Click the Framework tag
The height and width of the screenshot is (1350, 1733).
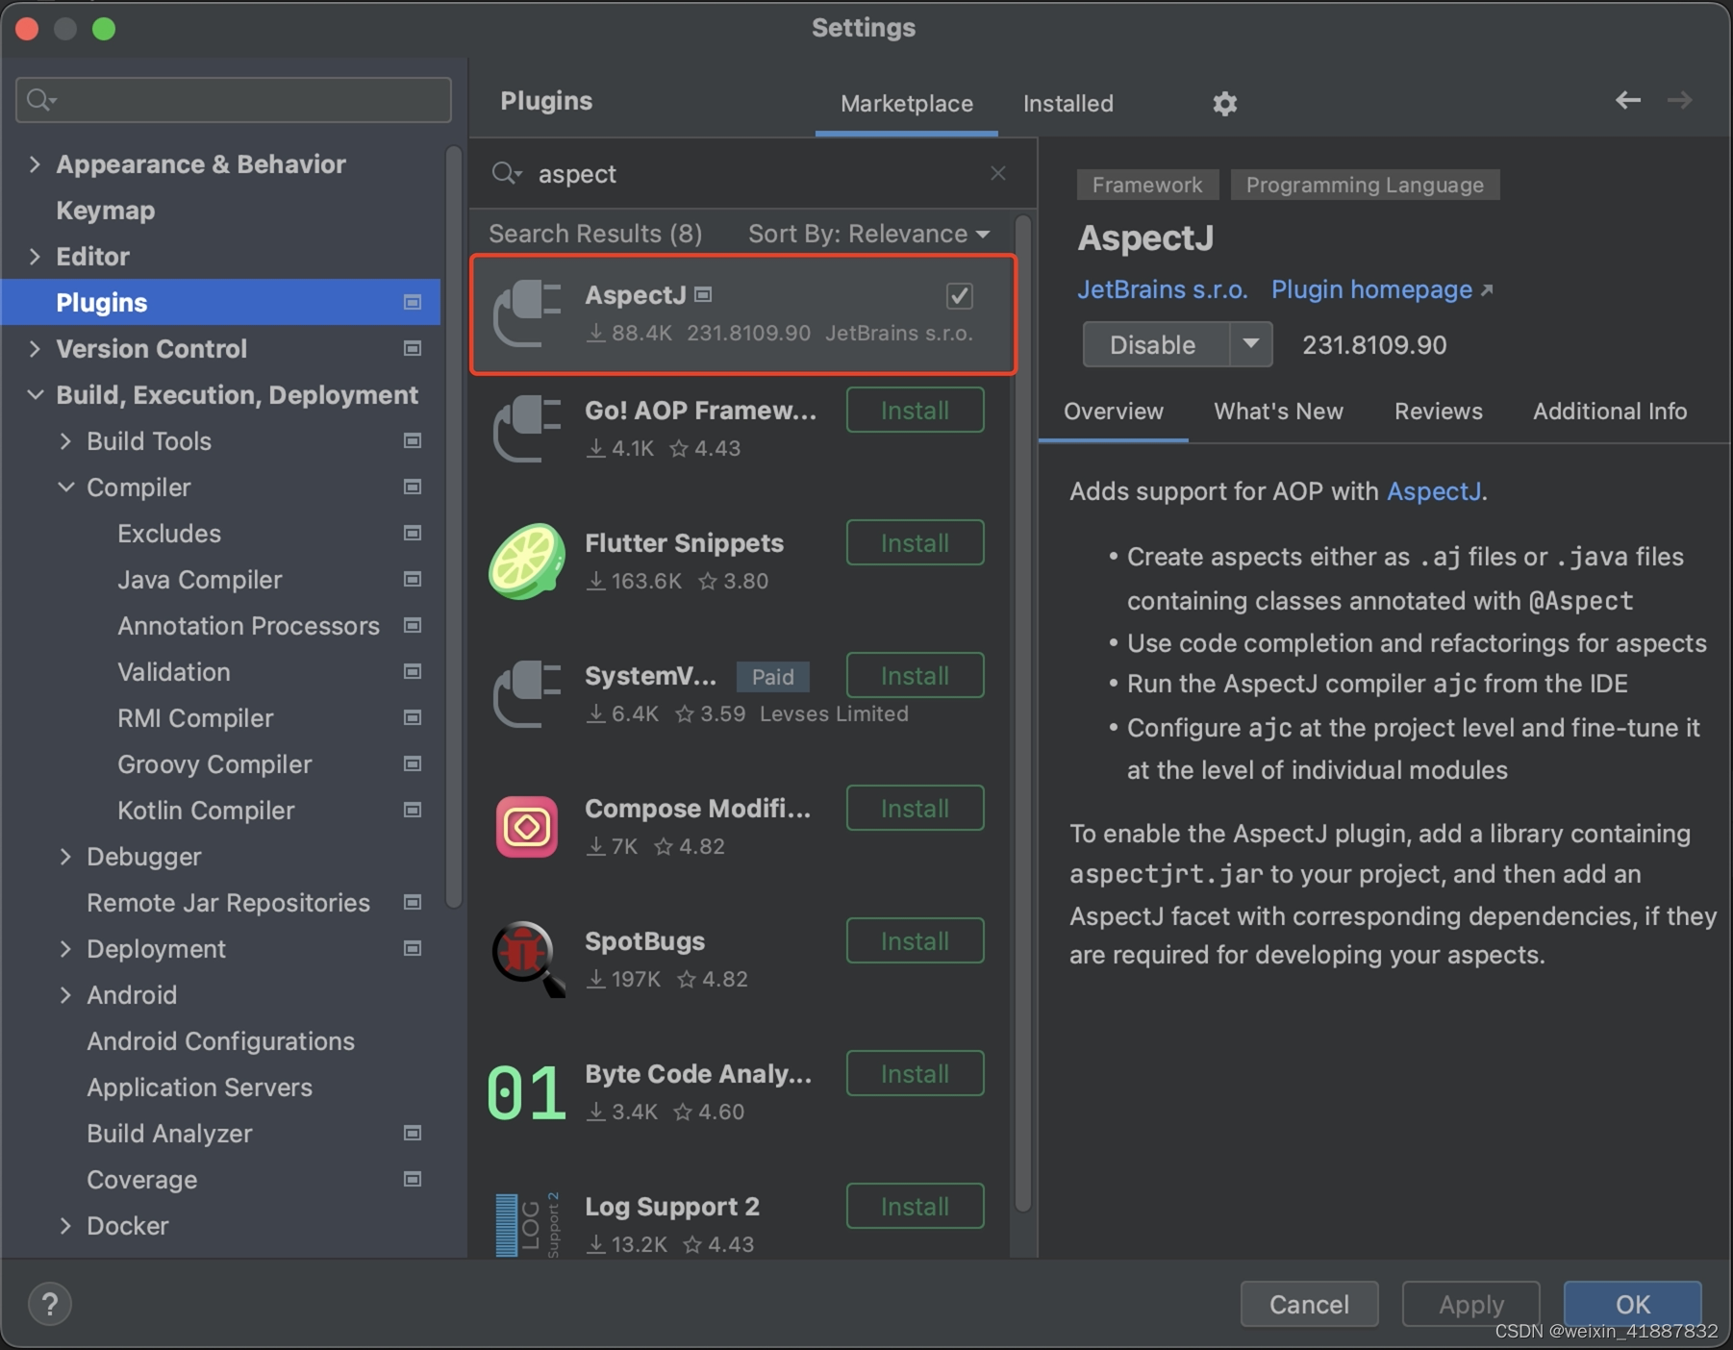coord(1147,185)
